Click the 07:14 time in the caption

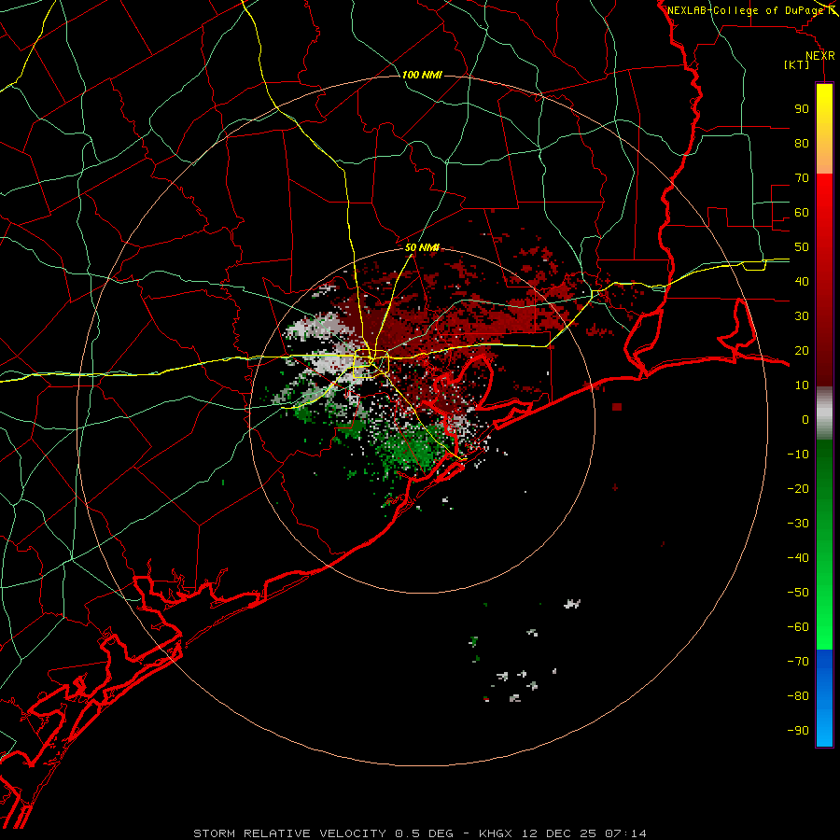[x=625, y=833]
